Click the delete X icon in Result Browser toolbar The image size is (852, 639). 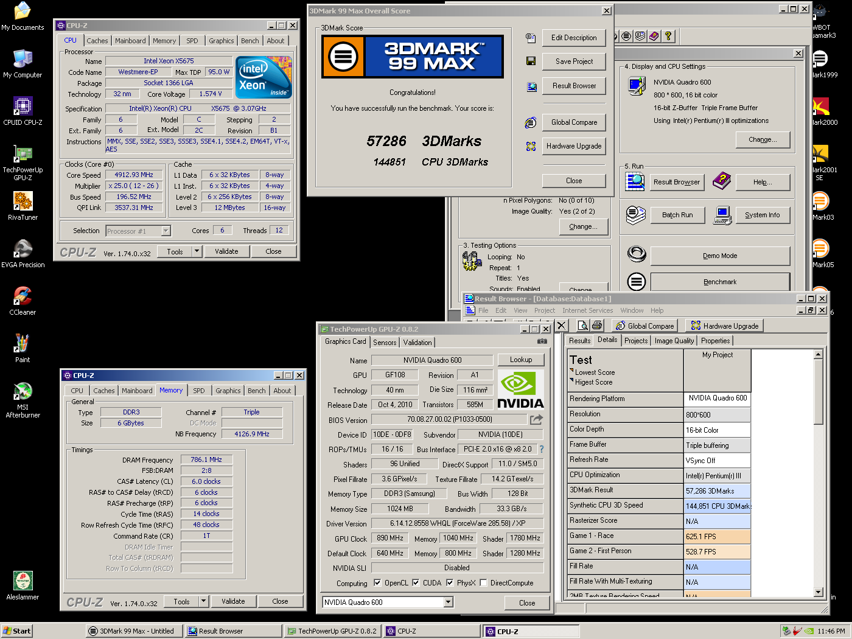(x=562, y=326)
